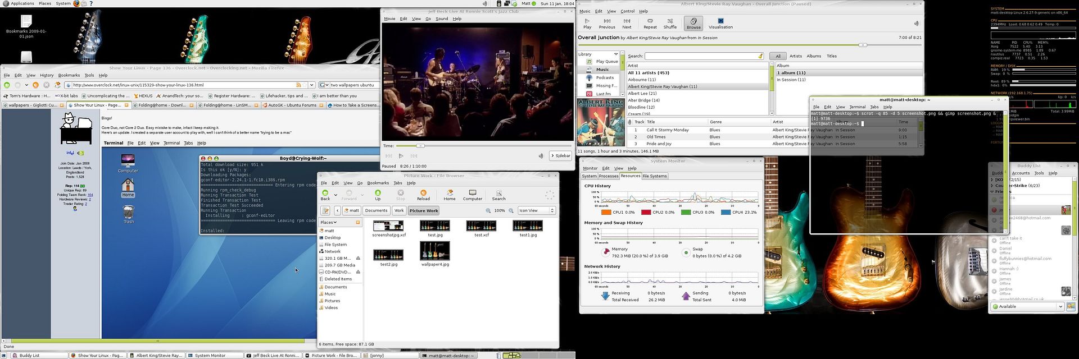Viewport: 1079px width, 359px height.
Task: Open the Applications menu in top panel
Action: tap(19, 3)
